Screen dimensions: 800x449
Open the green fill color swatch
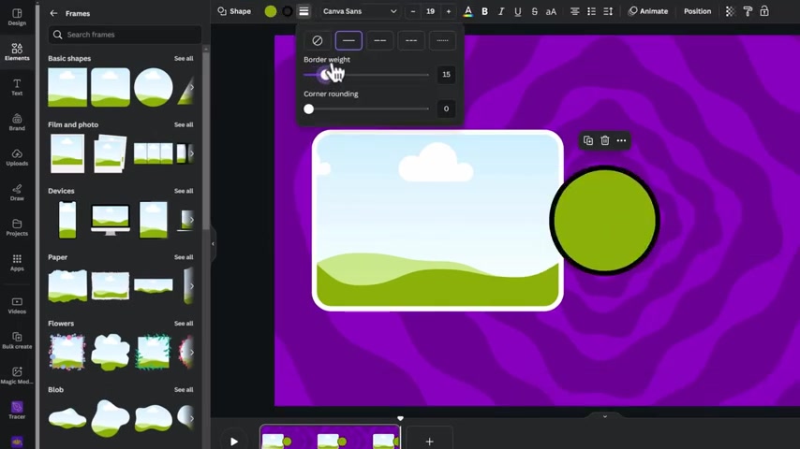[x=271, y=11]
